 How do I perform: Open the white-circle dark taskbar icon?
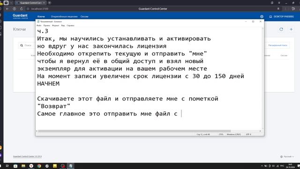coord(47,166)
